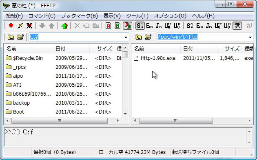
Task: Toggle local Shift-JIS kanji code
Action: click(190, 26)
